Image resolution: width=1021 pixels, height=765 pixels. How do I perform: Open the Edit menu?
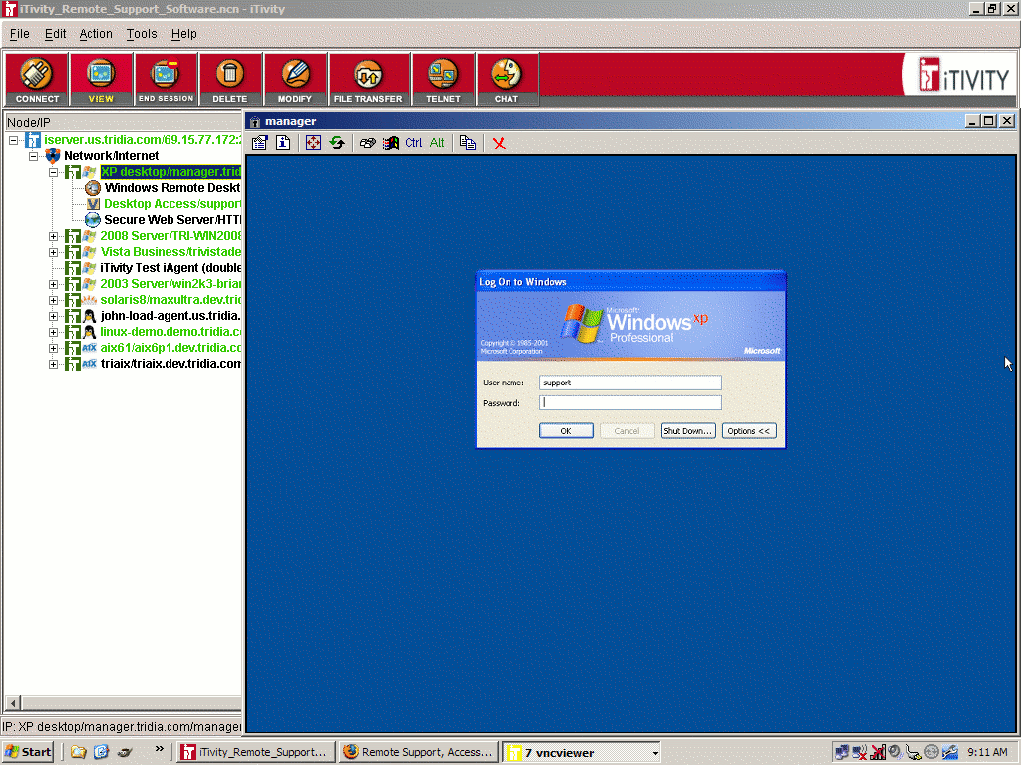(56, 34)
